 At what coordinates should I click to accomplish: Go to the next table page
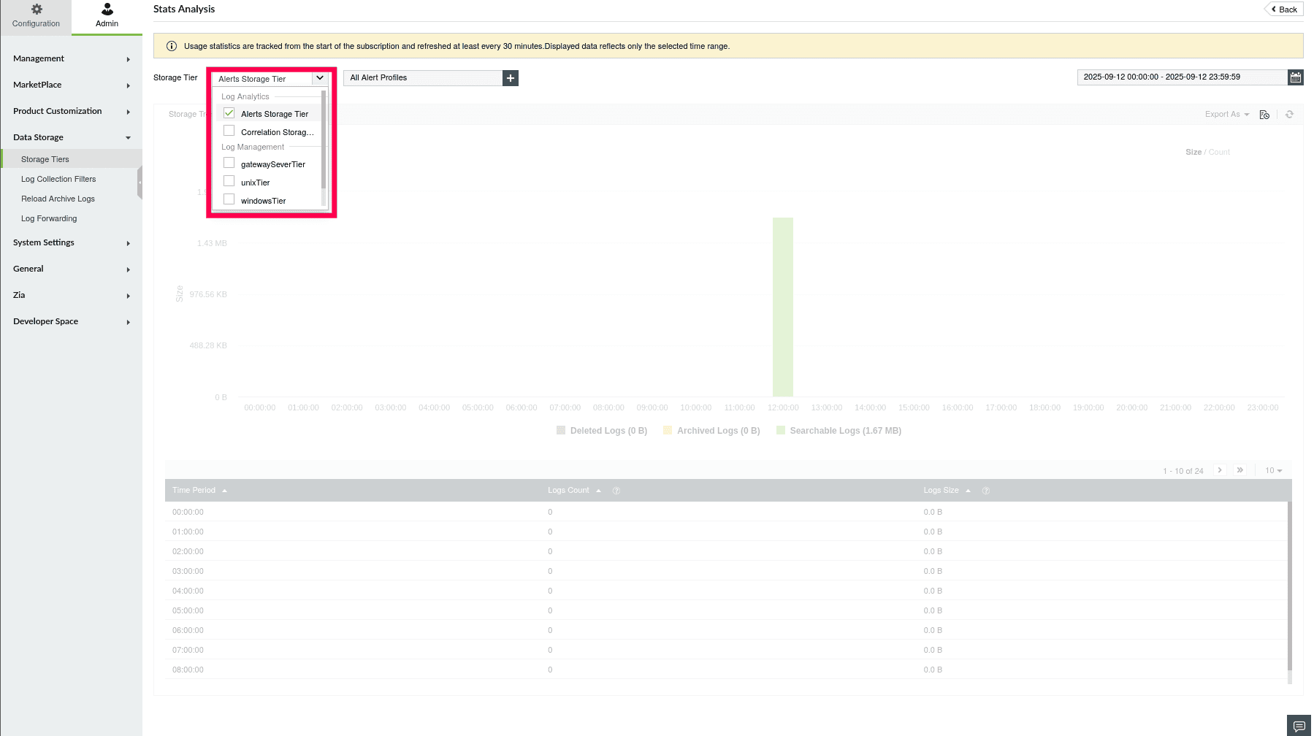coord(1220,470)
